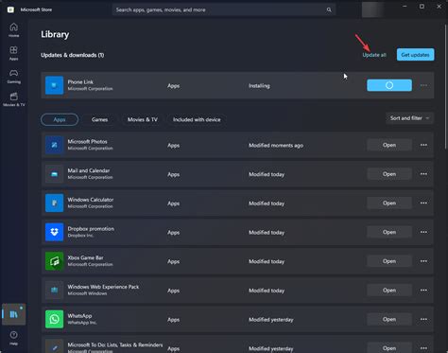This screenshot has height=353, width=448.
Task: Click the search magnifier icon
Action: 329,9
